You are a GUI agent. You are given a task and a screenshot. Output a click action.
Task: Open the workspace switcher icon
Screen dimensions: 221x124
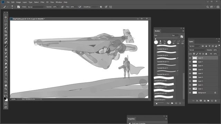pos(212,7)
